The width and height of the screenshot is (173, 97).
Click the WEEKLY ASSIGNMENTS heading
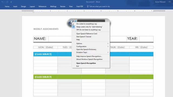[x=46, y=29]
